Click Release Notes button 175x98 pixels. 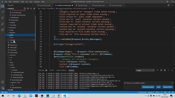tap(168, 87)
